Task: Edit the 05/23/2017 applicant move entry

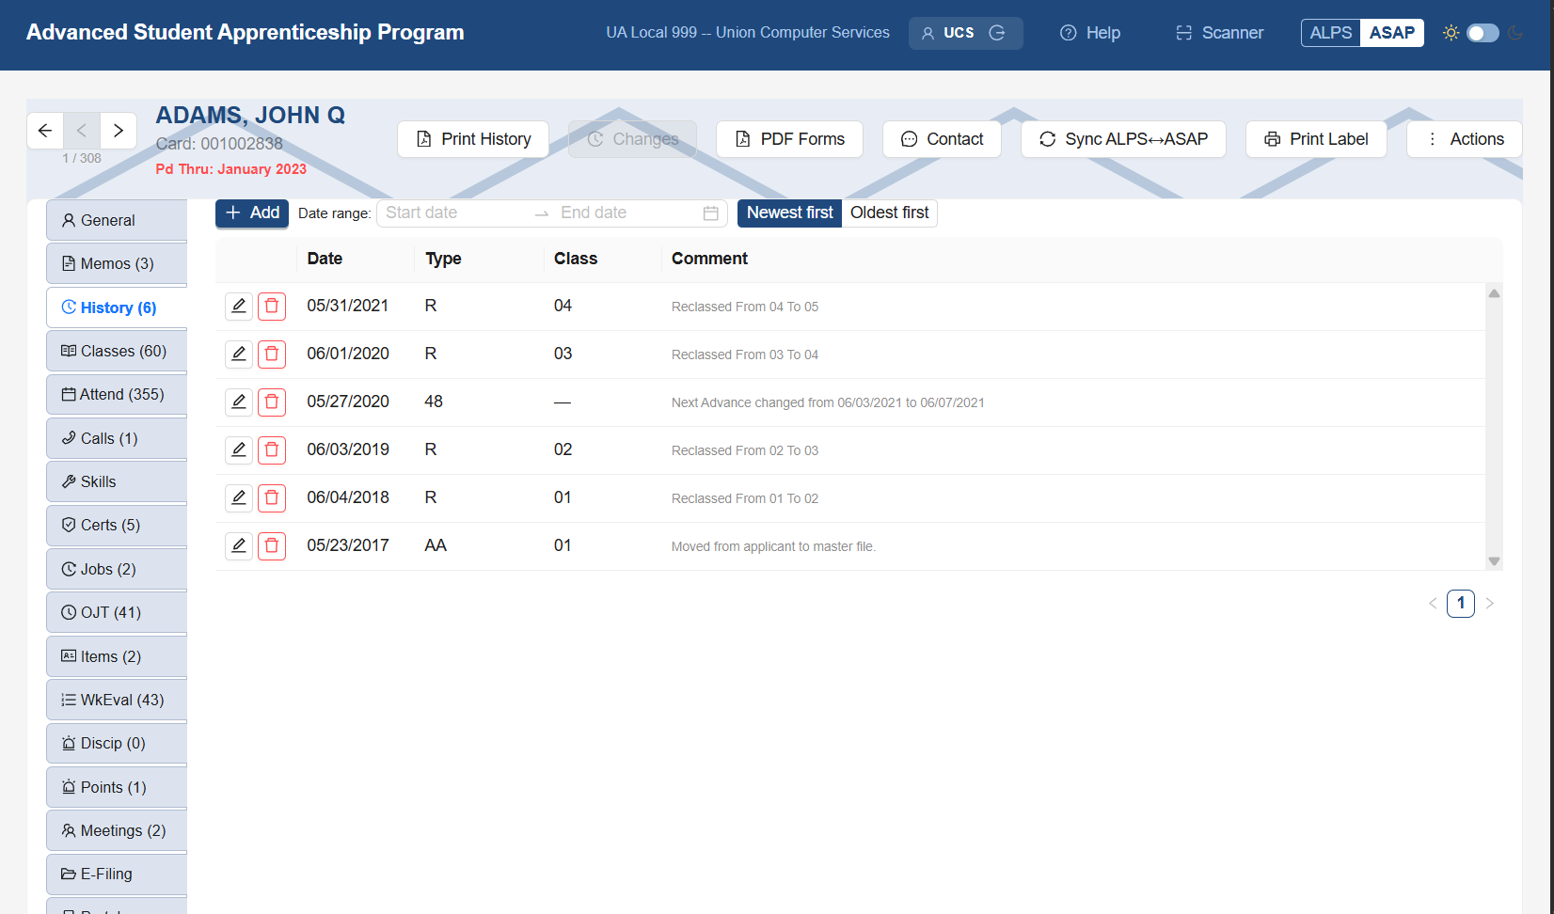Action: tap(239, 546)
